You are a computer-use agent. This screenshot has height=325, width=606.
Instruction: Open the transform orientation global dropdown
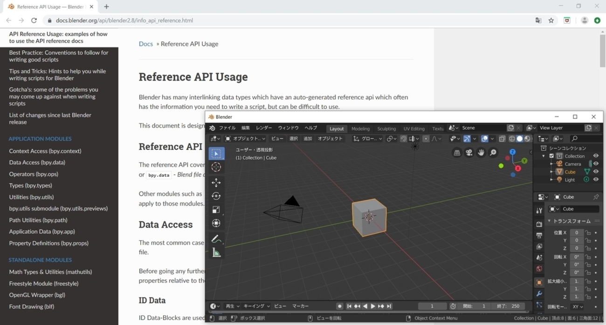[x=368, y=139]
